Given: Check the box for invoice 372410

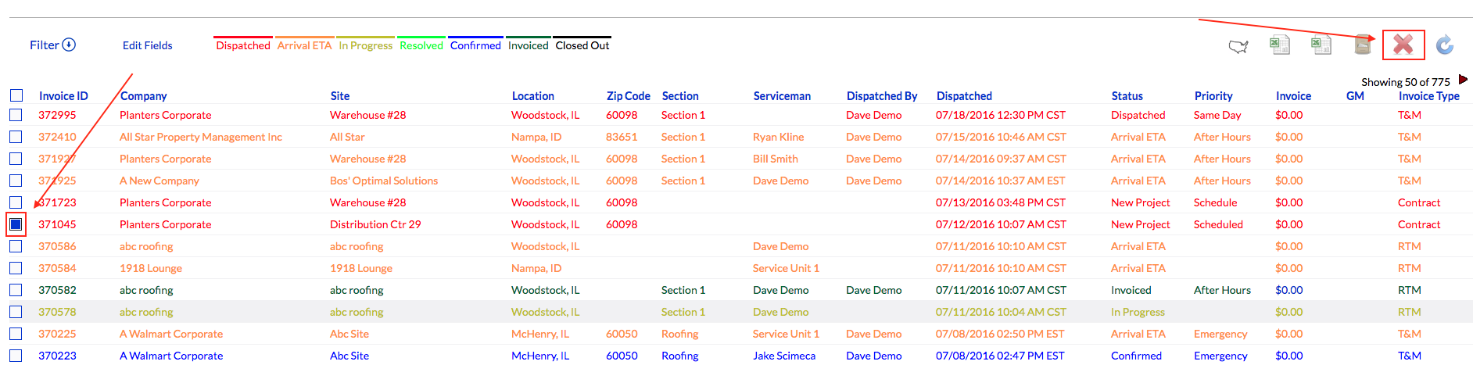Looking at the screenshot, I should [x=16, y=137].
